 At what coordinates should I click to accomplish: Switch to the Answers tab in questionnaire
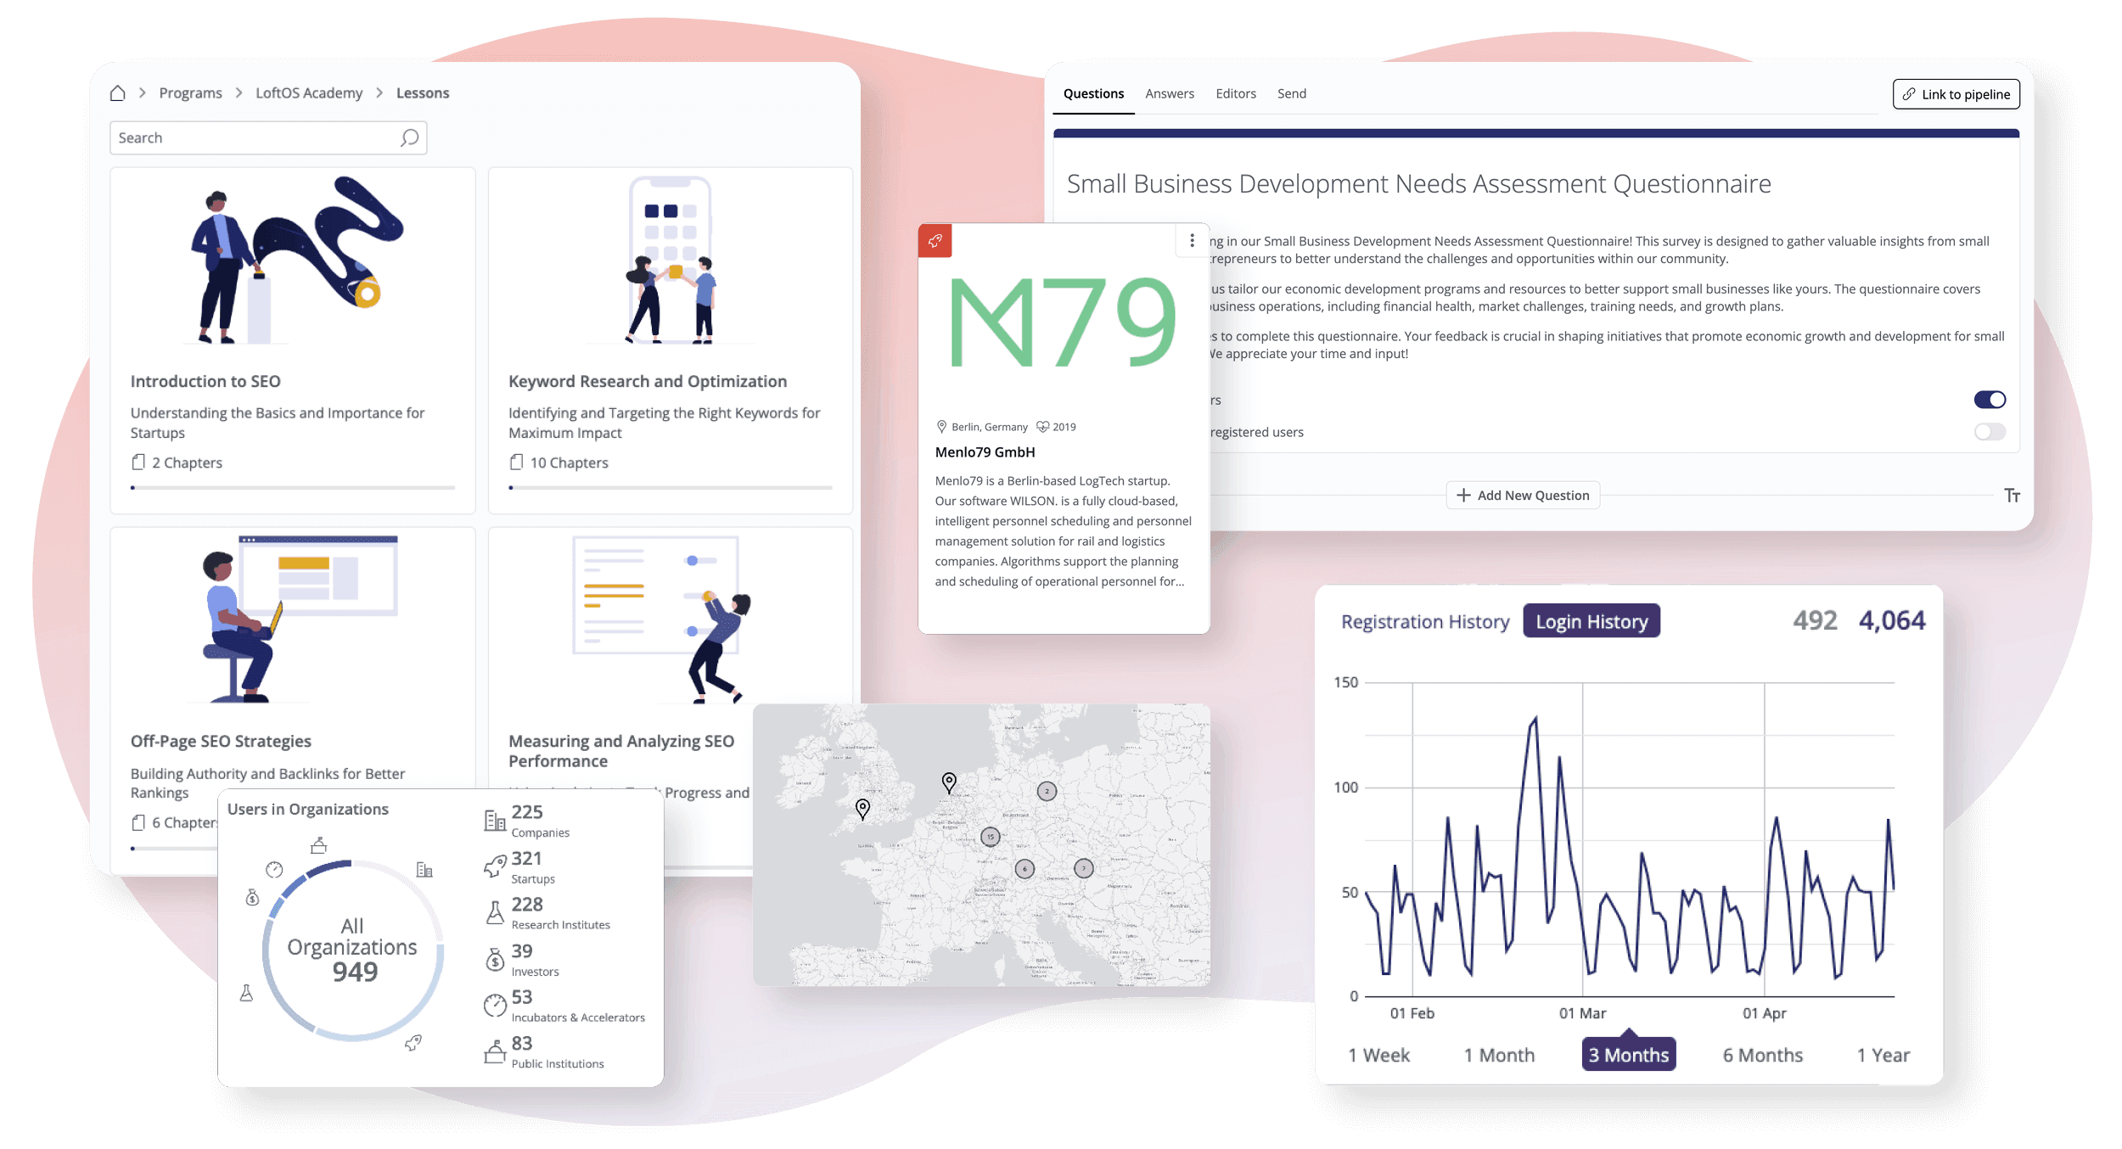click(1169, 92)
